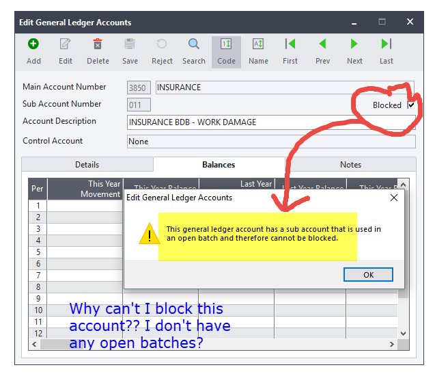
Task: Switch to the Details tab
Action: pyautogui.click(x=87, y=165)
